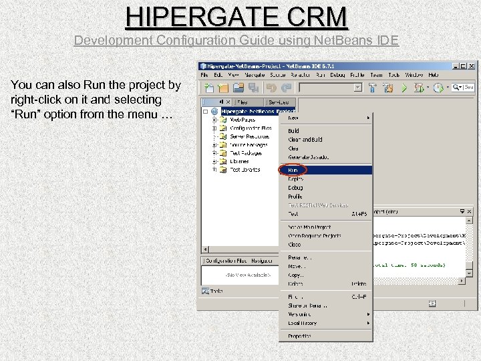Click the Clean and Build toolbar icon
The height and width of the screenshot is (361, 481).
coord(388,88)
